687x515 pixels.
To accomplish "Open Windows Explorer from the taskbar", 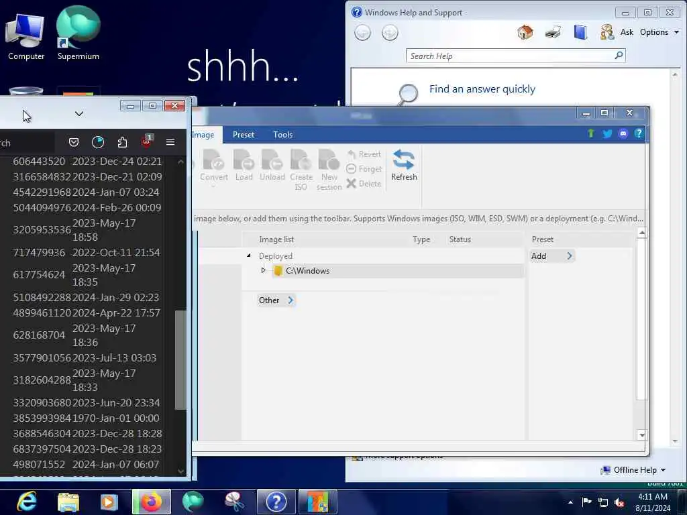I will (68, 502).
